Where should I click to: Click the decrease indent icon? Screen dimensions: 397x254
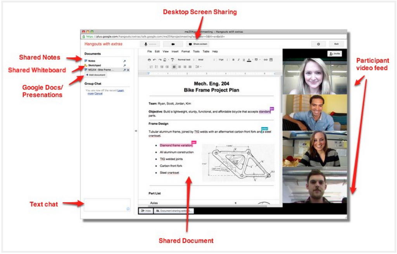162,67
